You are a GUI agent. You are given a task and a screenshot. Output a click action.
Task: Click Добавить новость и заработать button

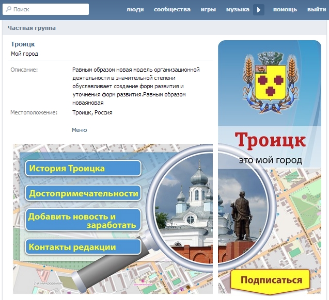pos(83,220)
